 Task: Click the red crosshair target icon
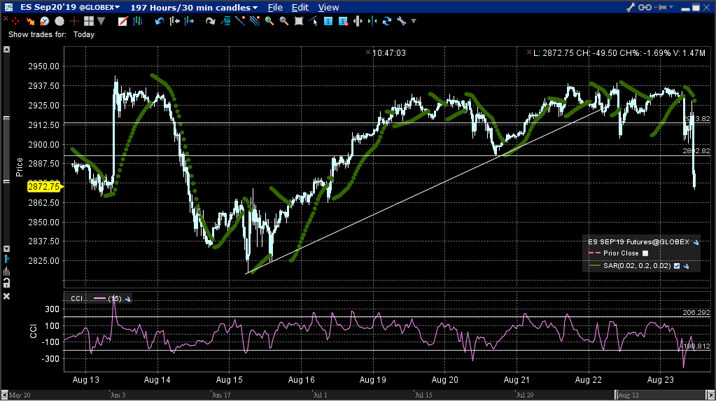[x=15, y=21]
